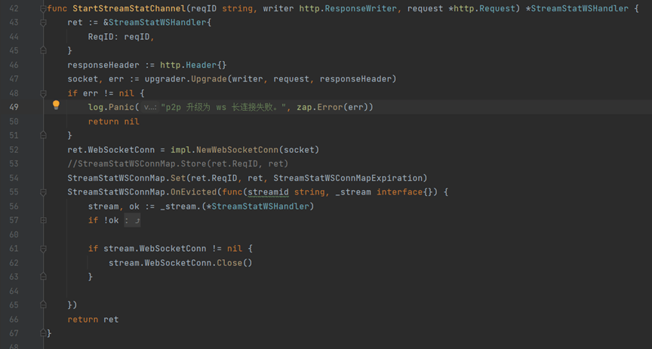Click line number 60 in gutter
This screenshot has width=652, height=349.
[x=14, y=234]
